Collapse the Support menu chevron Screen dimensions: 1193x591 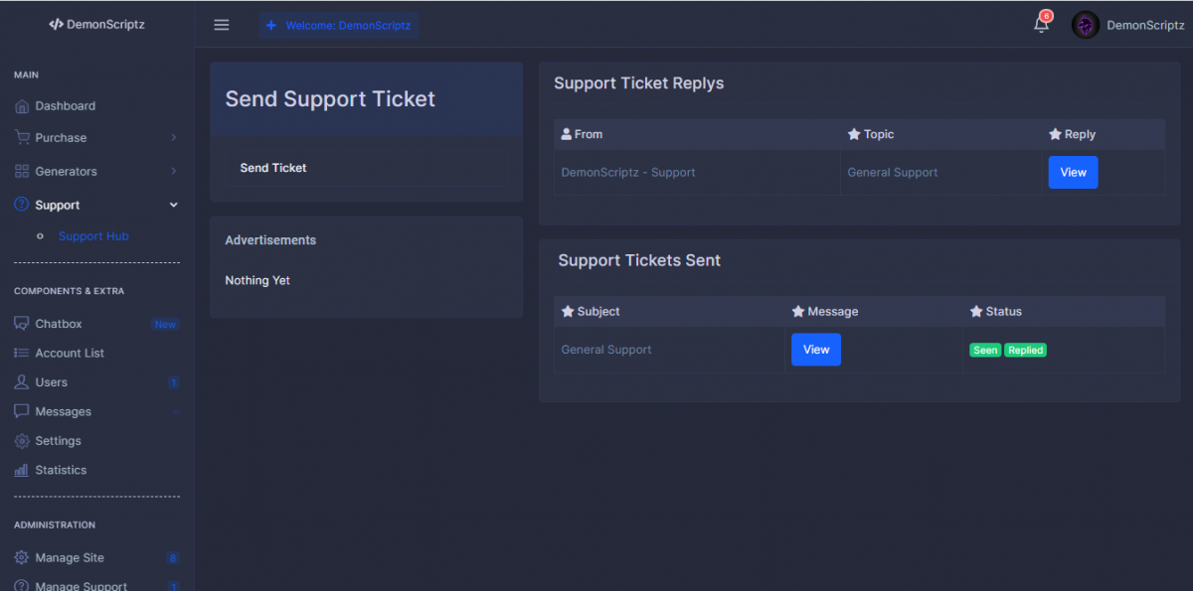[174, 206]
